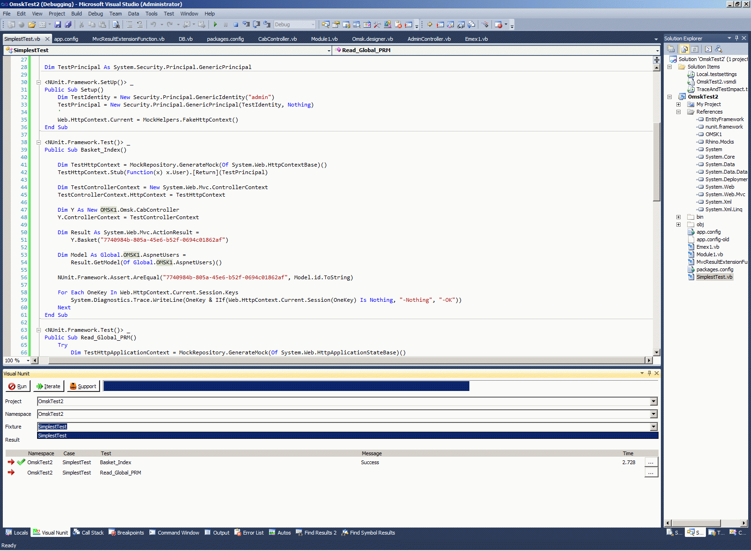Click the Properties icon in Solution Explorer toolbar
Image resolution: width=751 pixels, height=551 pixels.
click(x=671, y=49)
